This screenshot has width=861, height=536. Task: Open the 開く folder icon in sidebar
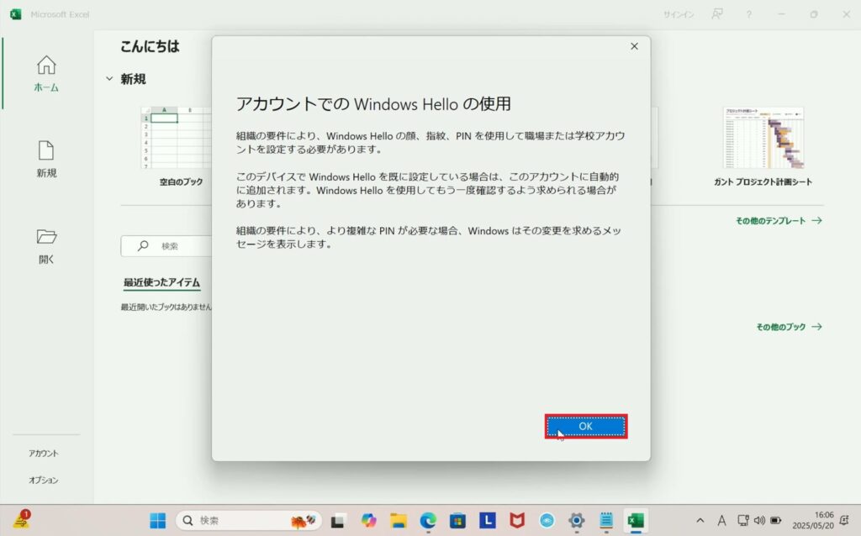(46, 246)
